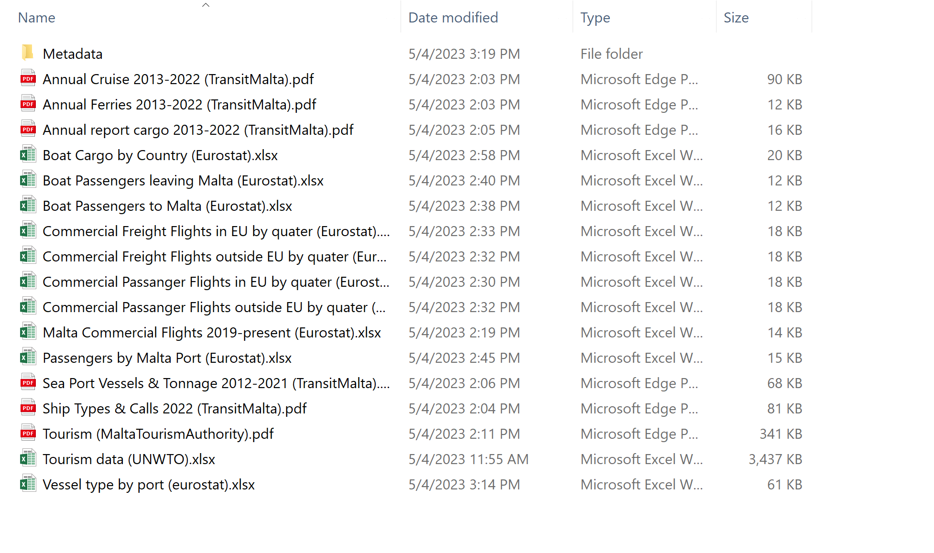
Task: Click Excel icon for Boat Cargo by Country
Action: pos(28,154)
